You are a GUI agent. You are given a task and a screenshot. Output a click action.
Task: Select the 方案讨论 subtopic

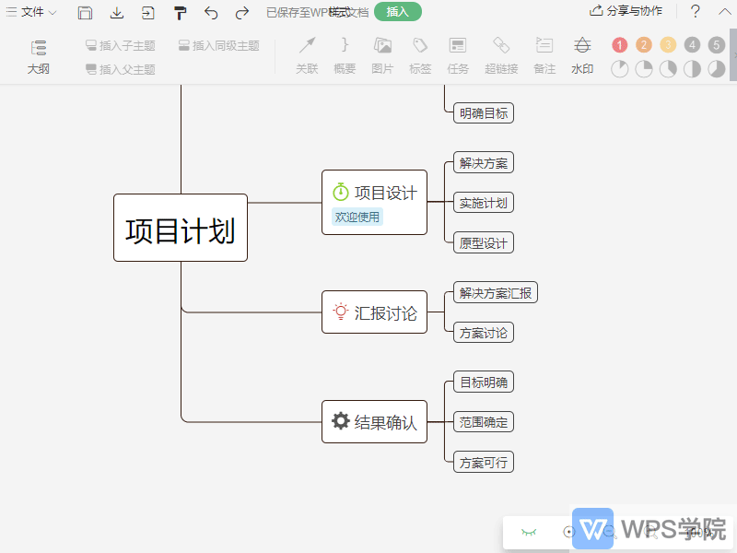point(483,333)
